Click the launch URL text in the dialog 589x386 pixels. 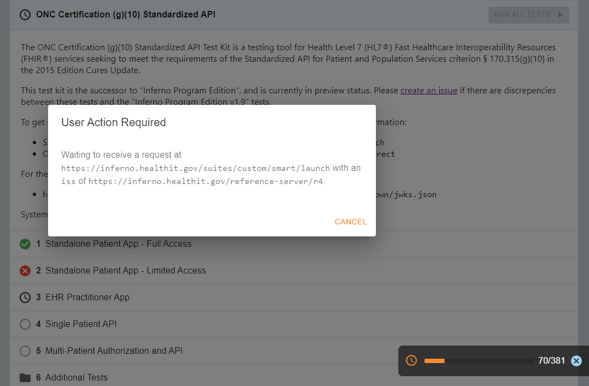click(196, 168)
